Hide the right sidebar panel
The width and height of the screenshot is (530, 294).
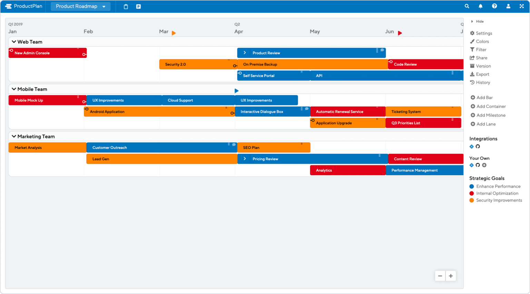point(478,21)
